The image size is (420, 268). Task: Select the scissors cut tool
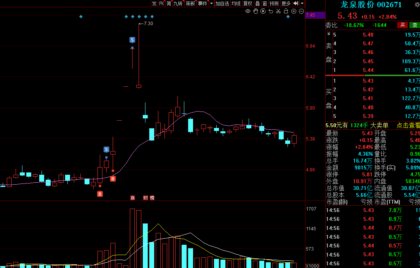click(278, 11)
